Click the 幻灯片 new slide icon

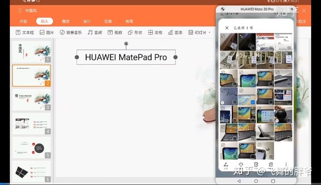click(191, 33)
